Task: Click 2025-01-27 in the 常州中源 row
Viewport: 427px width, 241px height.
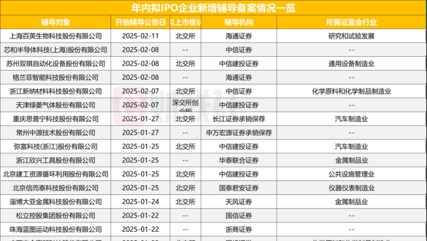Action: coord(140,133)
